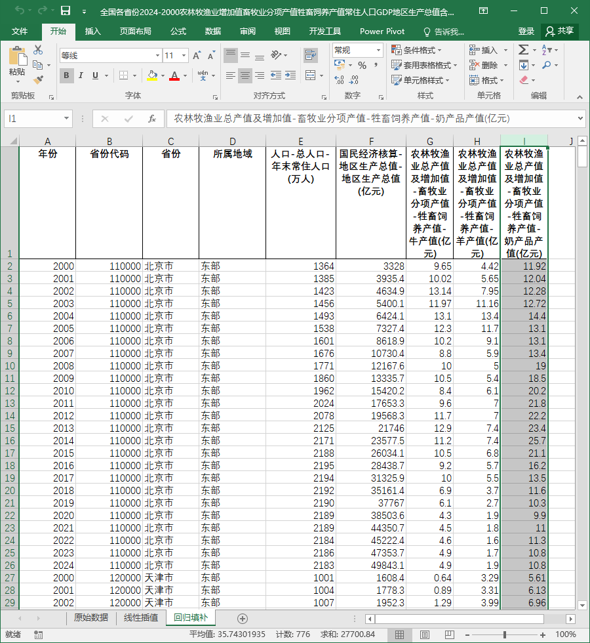Toggle Italic formatting
The height and width of the screenshot is (643, 590).
point(81,75)
